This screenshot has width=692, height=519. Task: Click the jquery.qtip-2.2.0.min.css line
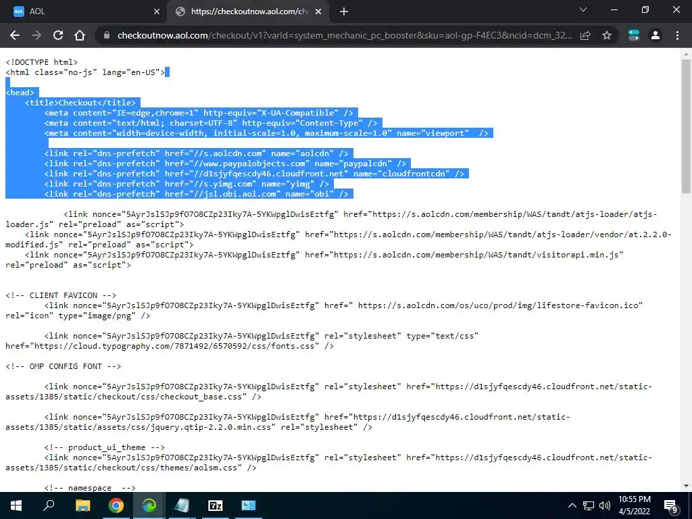[189, 428]
